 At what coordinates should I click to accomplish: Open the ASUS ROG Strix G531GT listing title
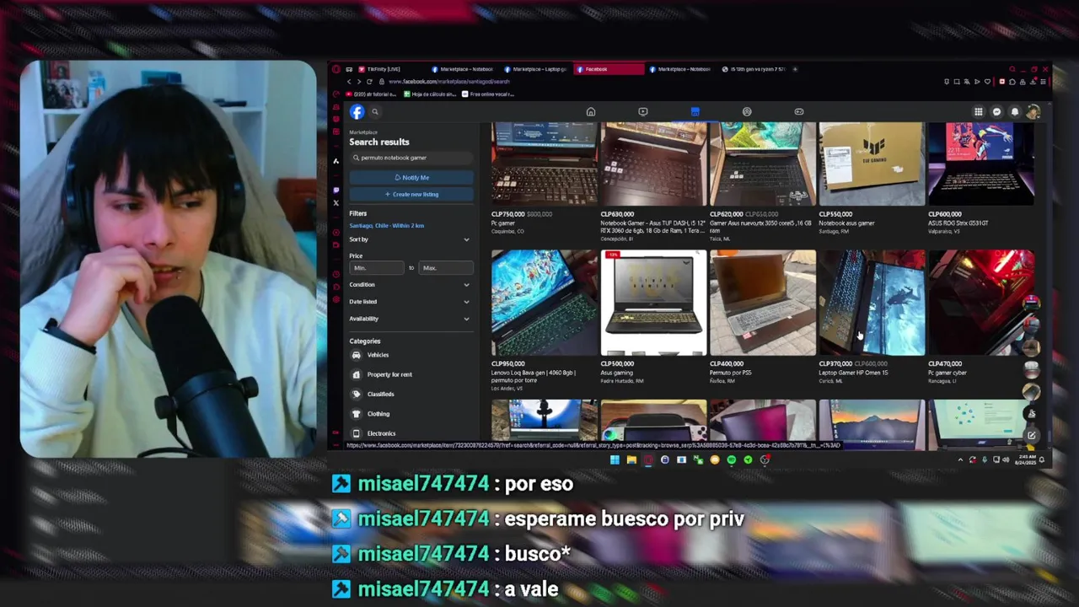958,223
